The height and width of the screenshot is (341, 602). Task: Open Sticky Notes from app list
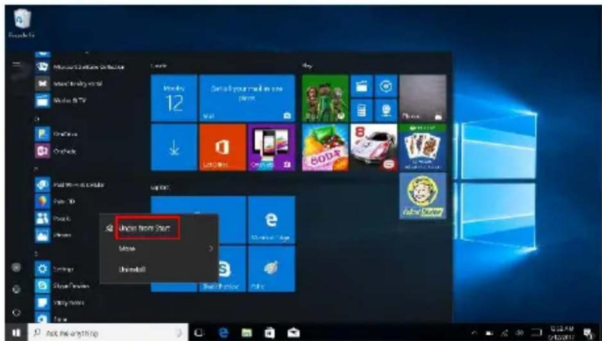coord(59,303)
